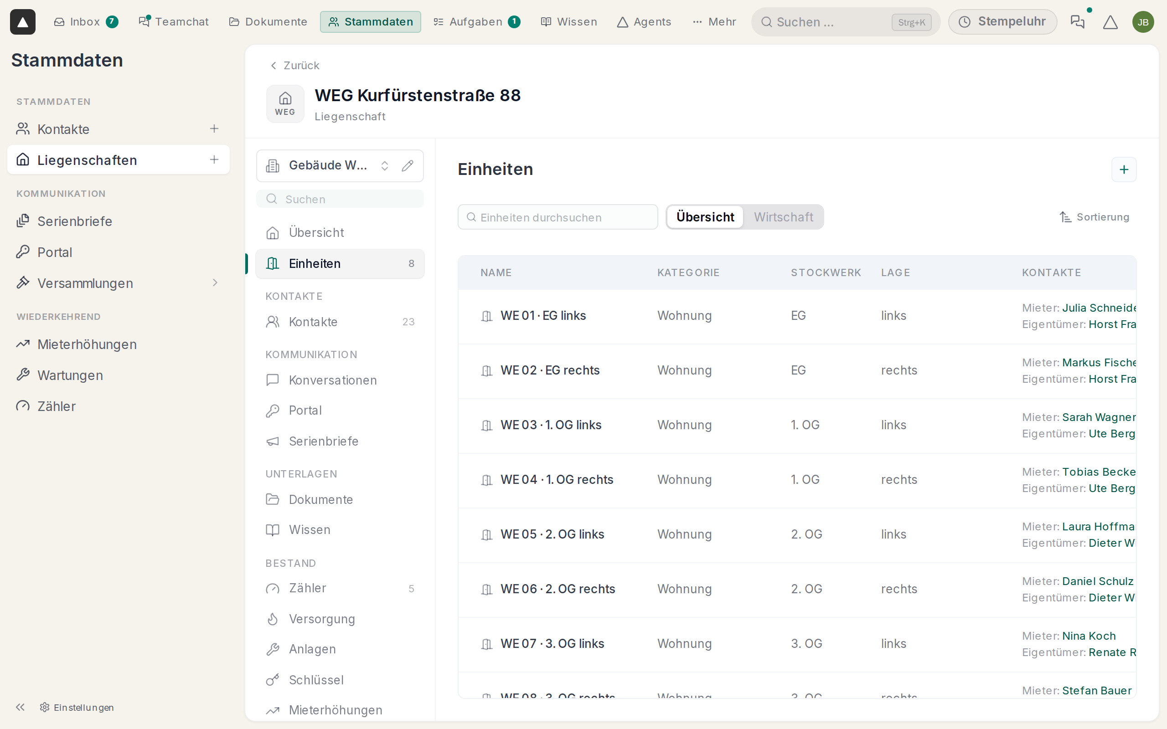
Task: Focus the Einheiten durchsuchen field
Action: (558, 217)
